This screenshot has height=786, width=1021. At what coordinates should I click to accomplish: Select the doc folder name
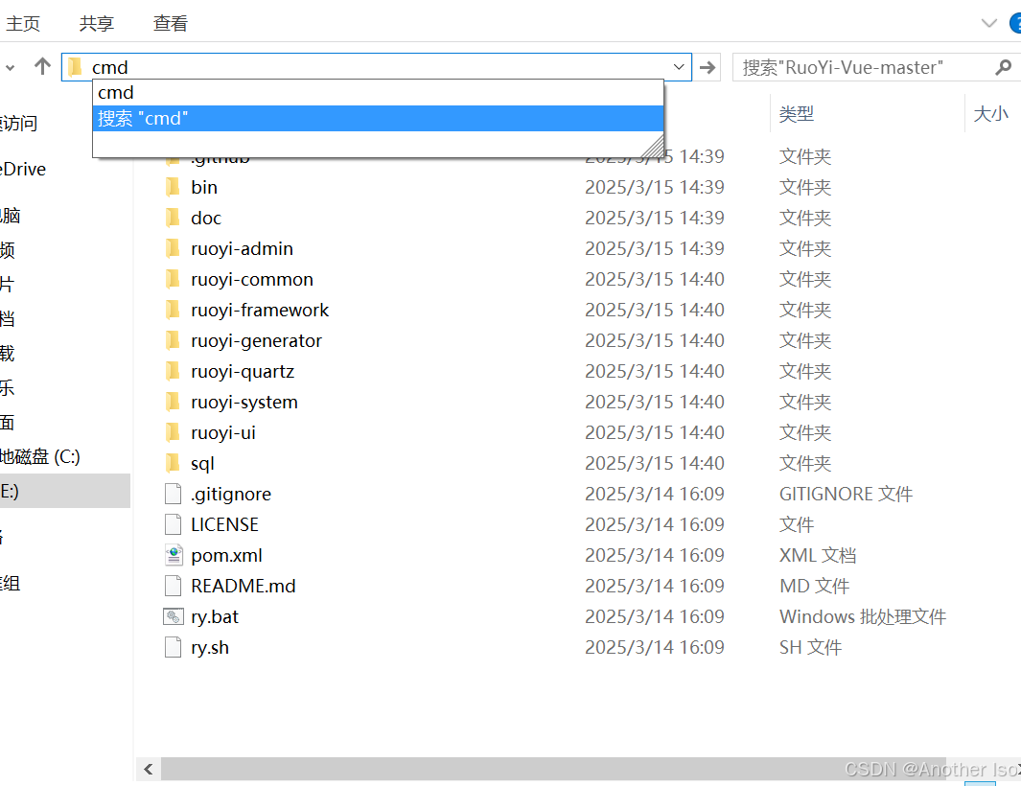click(206, 219)
